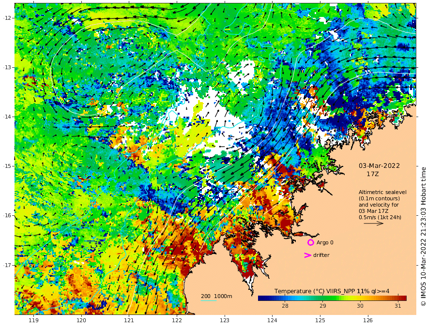Viewport: 426px width, 329px height.
Task: Click latitude axis label -14
Action: point(7,117)
